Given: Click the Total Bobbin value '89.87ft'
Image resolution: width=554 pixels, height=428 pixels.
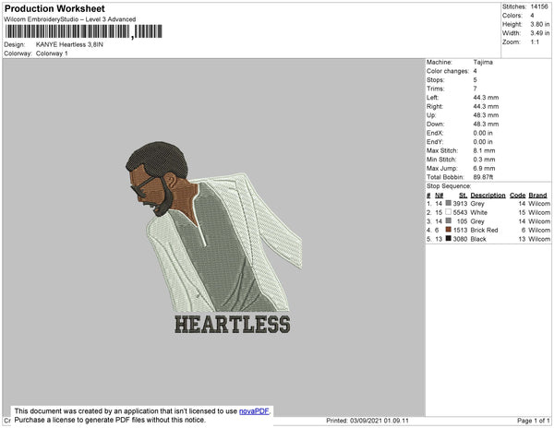Looking at the screenshot, I should [483, 177].
